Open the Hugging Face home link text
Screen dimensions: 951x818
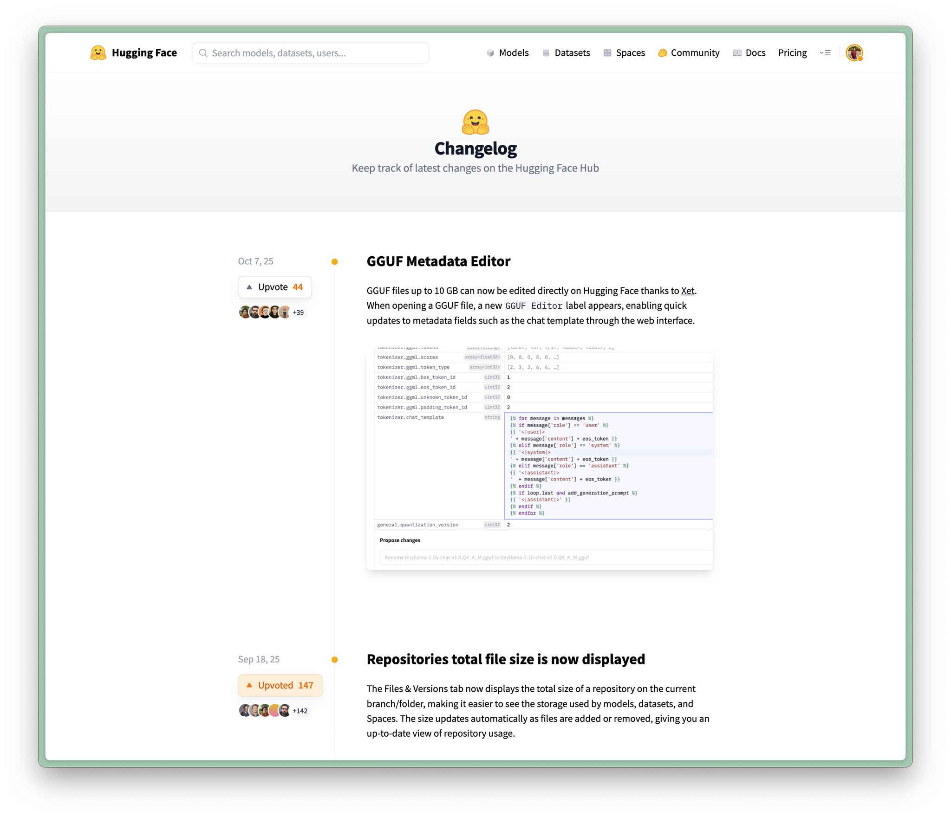click(x=144, y=53)
